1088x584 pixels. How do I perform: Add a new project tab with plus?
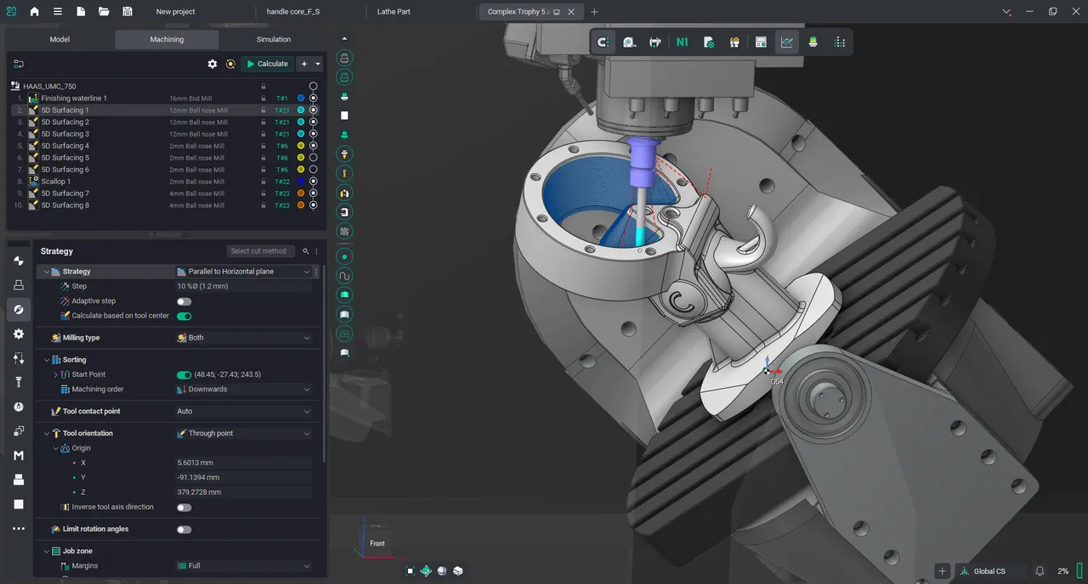(x=594, y=12)
